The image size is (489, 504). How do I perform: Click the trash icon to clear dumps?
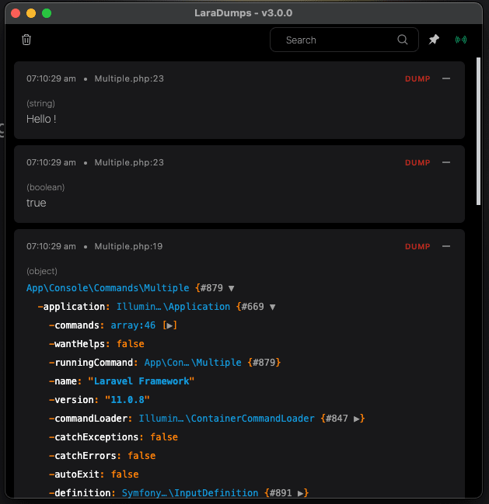point(26,40)
